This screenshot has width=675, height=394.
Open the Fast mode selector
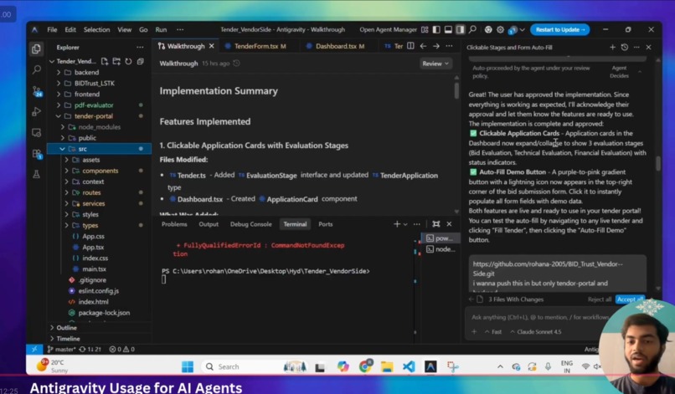click(493, 331)
